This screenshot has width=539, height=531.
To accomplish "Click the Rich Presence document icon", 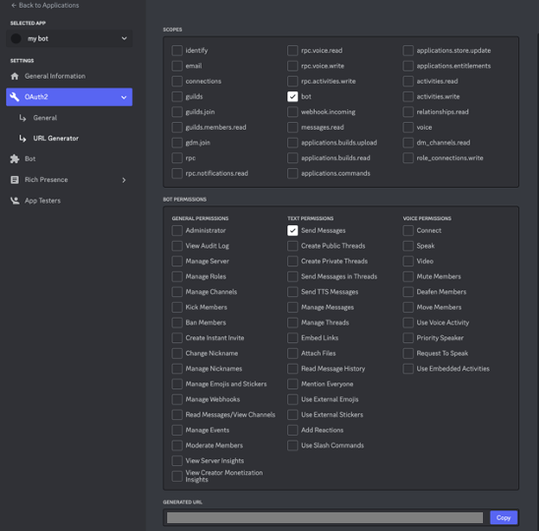I will click(x=15, y=180).
